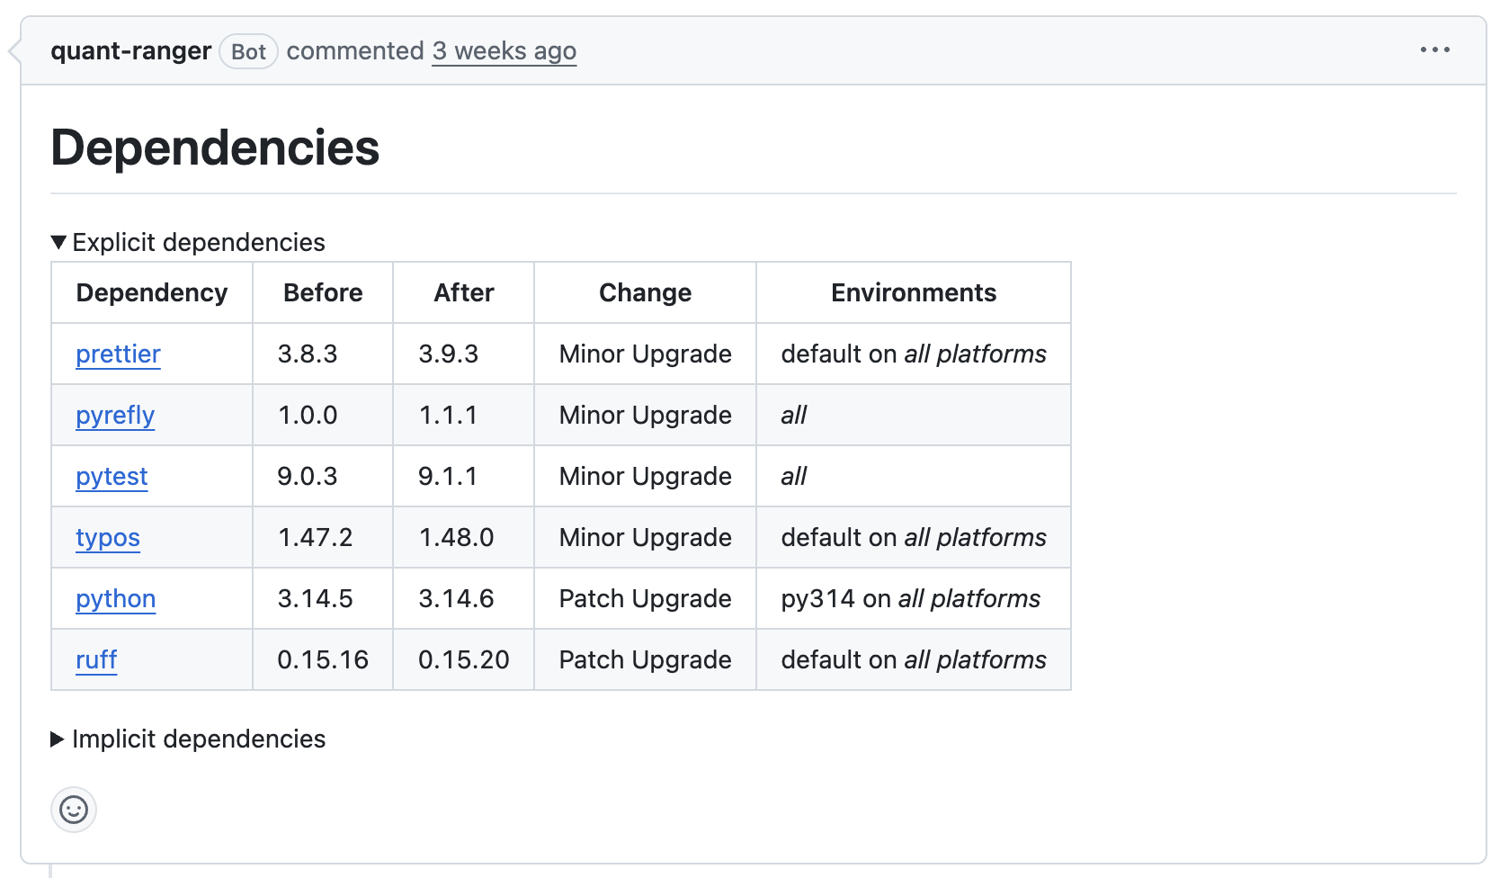Open the python dependency link
The width and height of the screenshot is (1500, 878).
click(x=116, y=599)
